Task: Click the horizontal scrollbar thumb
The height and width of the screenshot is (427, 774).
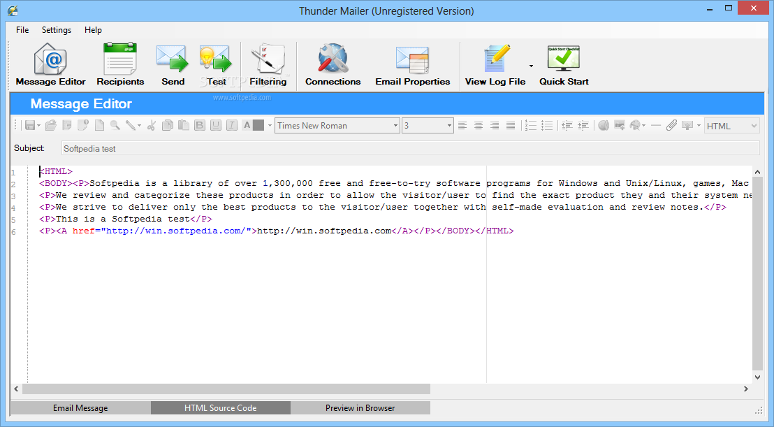Action: coord(226,389)
